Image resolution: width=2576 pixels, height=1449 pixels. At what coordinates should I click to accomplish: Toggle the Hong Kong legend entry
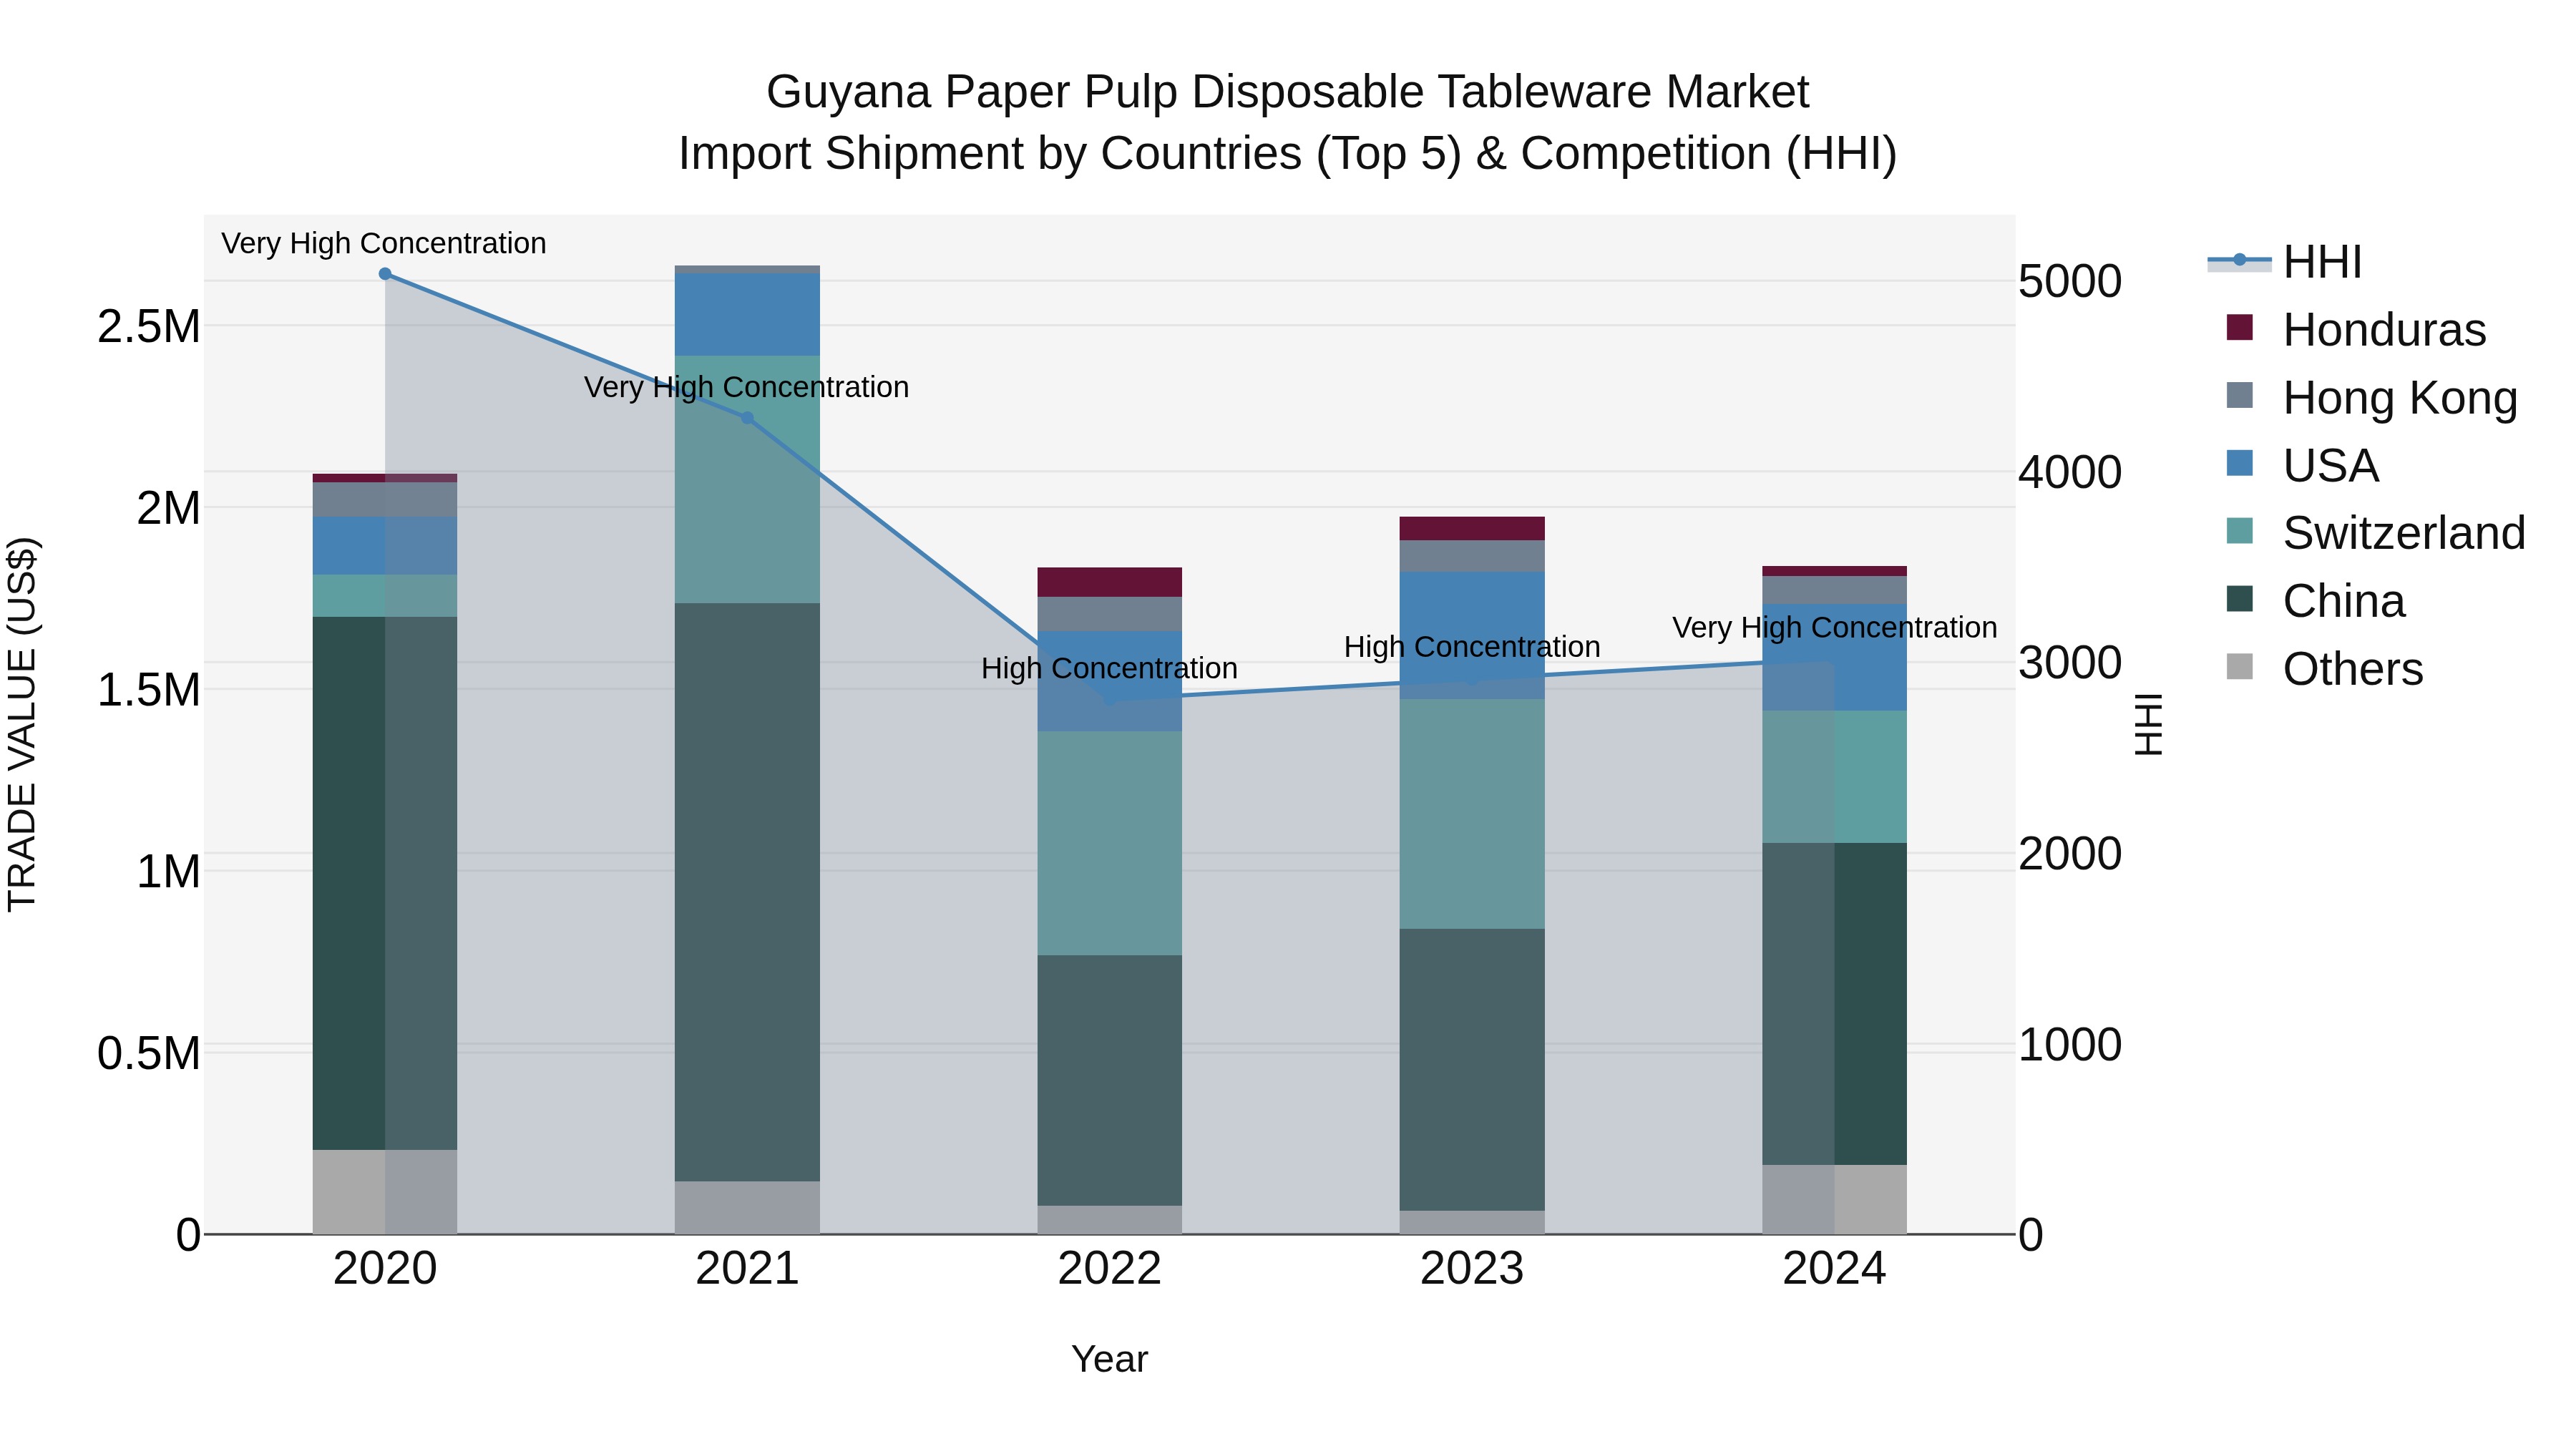pos(2371,397)
